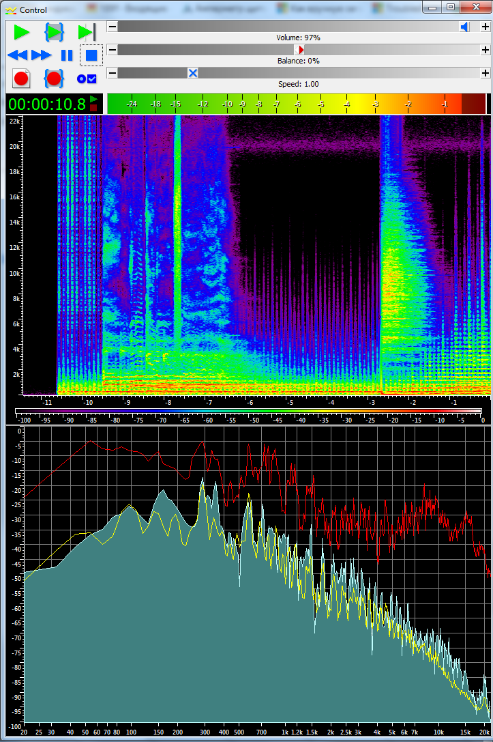Play the selection with the bracketed play icon
This screenshot has width=493, height=742.
54,32
